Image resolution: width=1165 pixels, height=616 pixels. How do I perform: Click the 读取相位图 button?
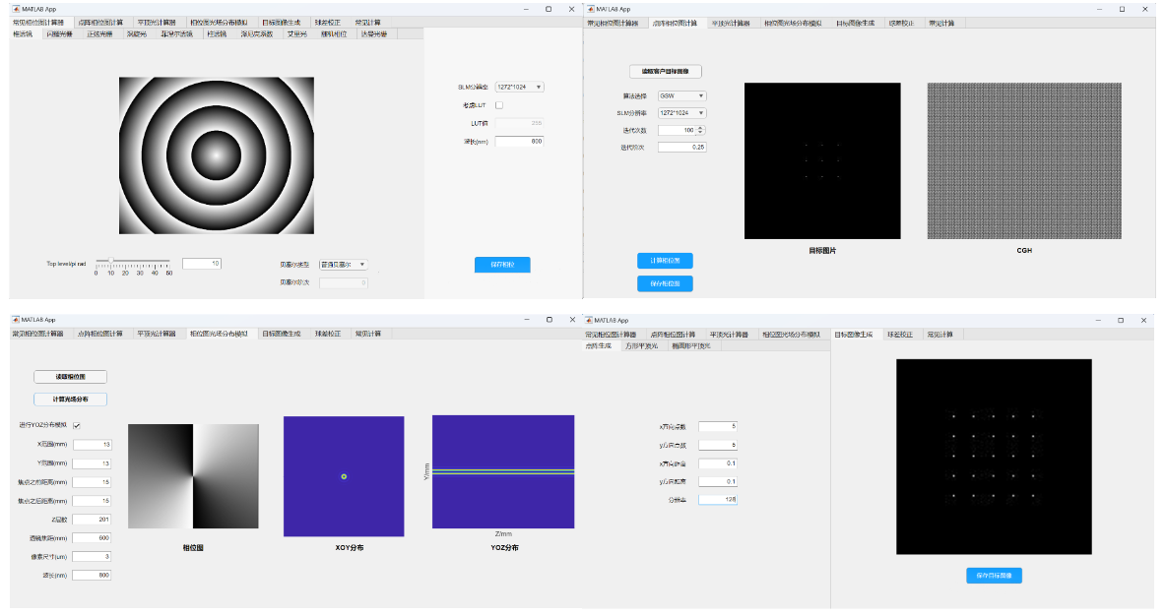pyautogui.click(x=71, y=377)
